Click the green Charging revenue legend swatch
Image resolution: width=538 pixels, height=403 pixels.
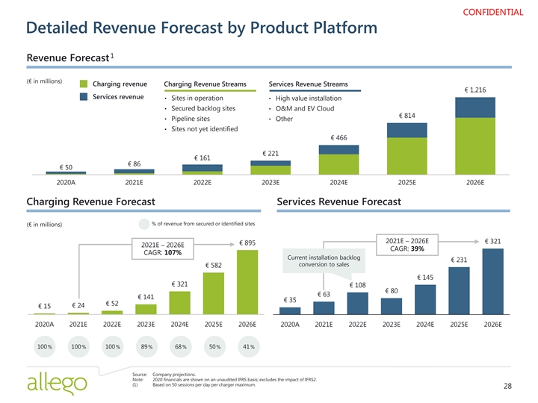[85, 84]
